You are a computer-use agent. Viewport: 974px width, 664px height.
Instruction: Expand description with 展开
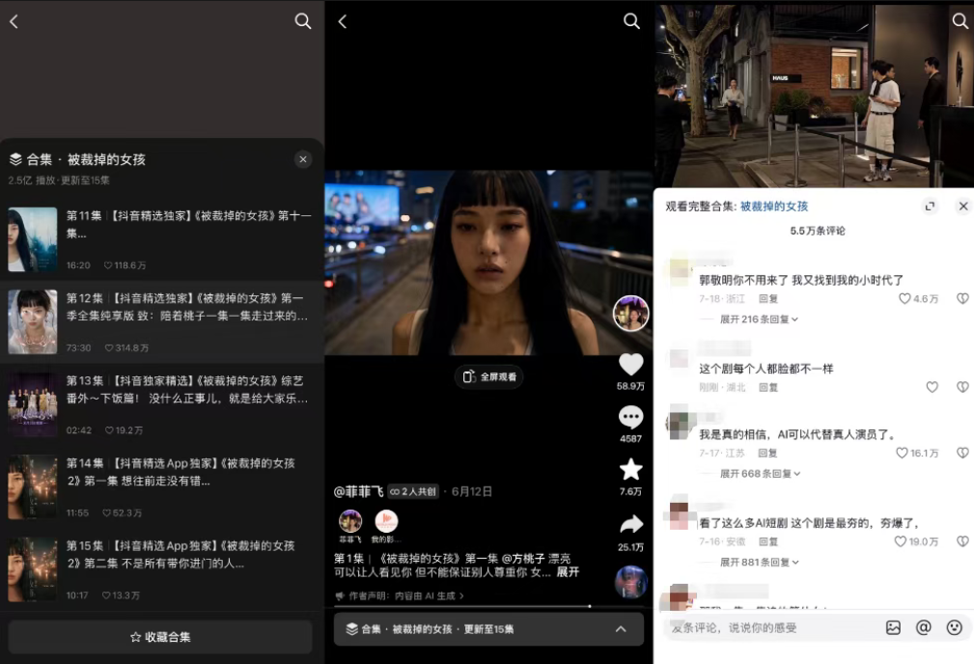tap(568, 572)
